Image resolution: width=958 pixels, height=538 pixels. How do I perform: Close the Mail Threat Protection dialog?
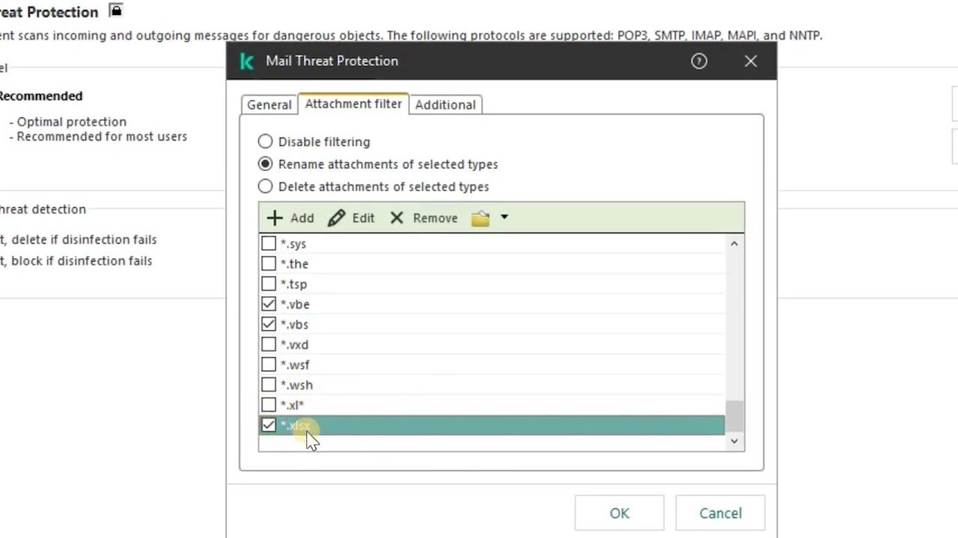point(751,61)
